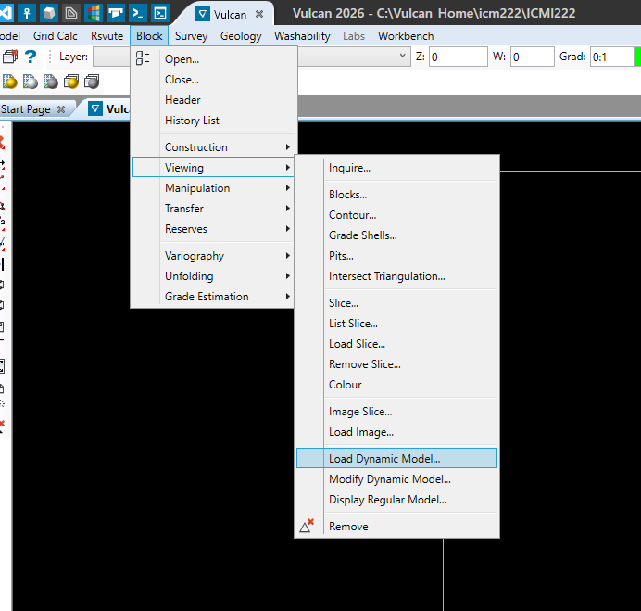Select List Slice... option
The image size is (641, 611).
(x=396, y=324)
